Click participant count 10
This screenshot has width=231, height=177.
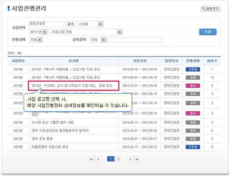point(212,77)
